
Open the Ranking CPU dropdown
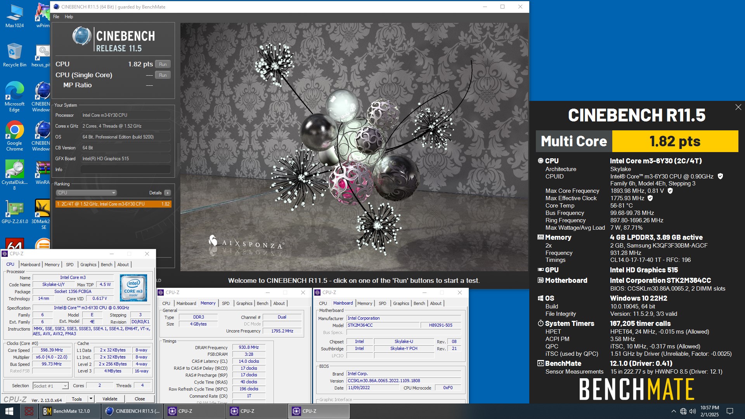pyautogui.click(x=86, y=193)
